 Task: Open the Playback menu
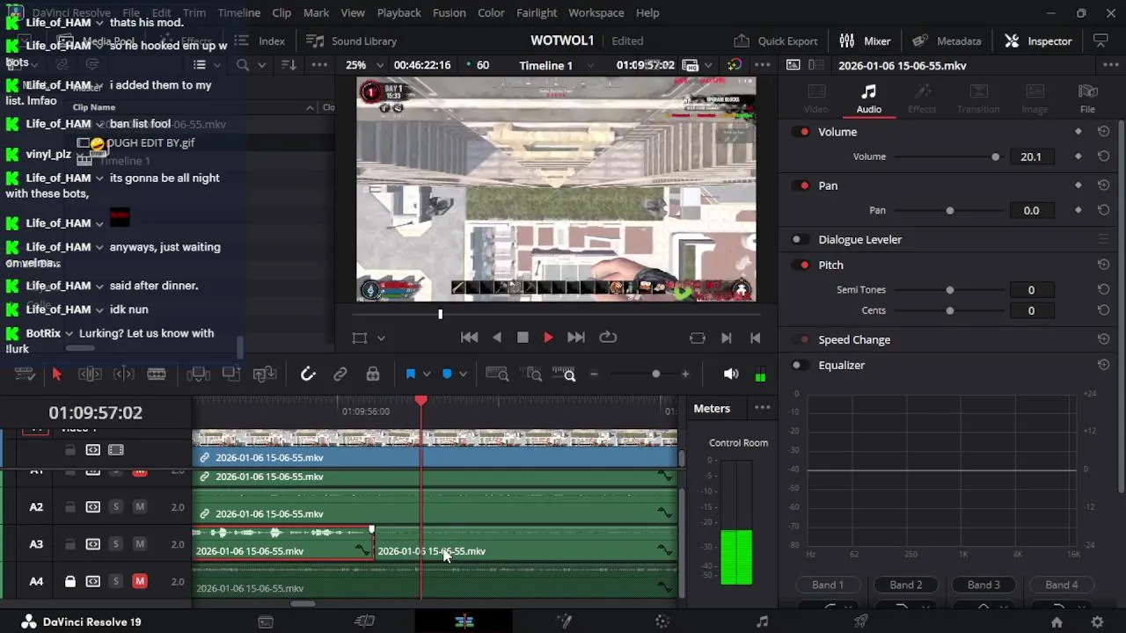[398, 13]
